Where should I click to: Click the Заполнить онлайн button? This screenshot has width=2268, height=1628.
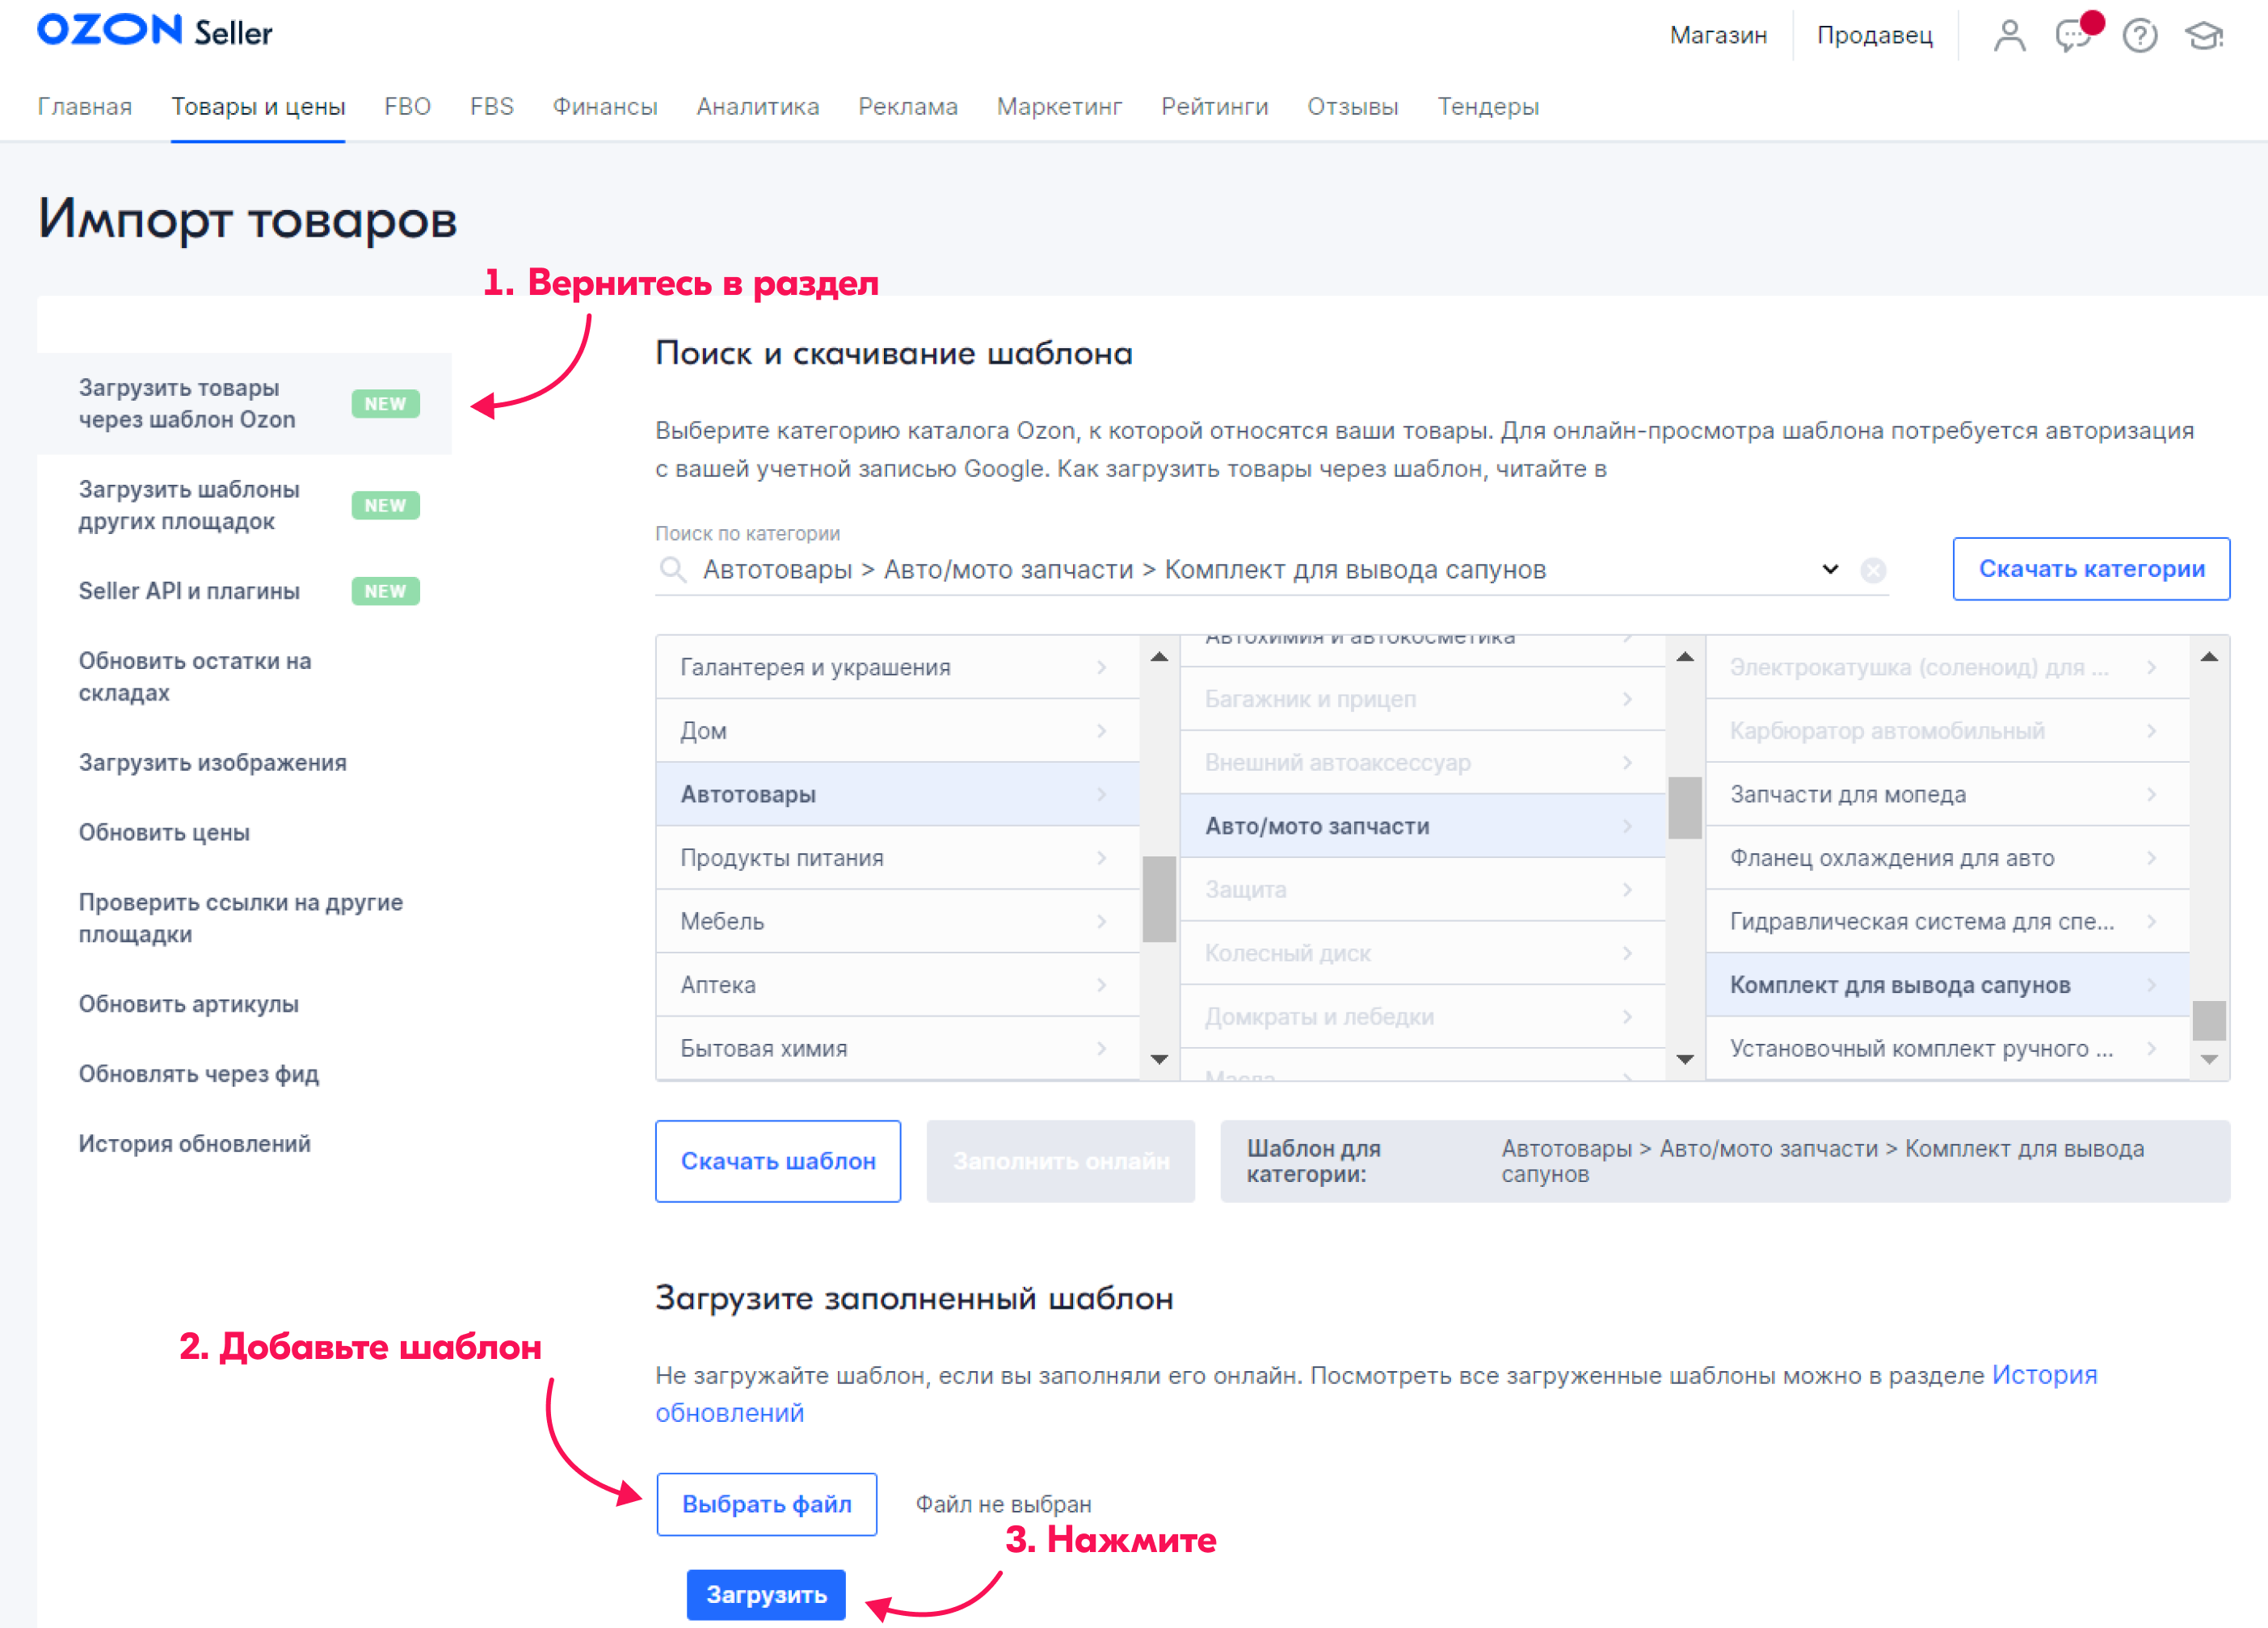[x=1060, y=1161]
